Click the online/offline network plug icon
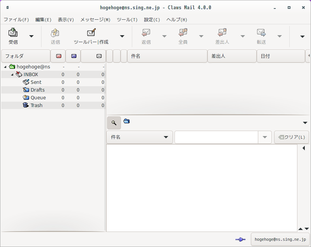This screenshot has height=247, width=311. 240,240
